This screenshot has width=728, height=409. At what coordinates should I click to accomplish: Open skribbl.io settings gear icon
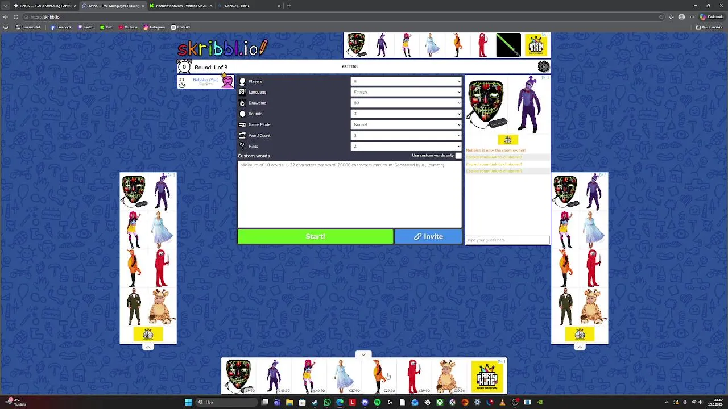pos(544,67)
